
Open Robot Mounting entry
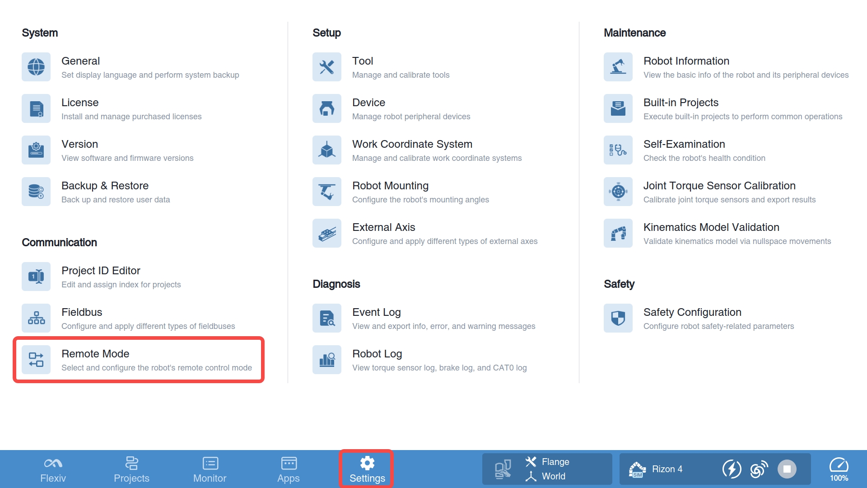tap(401, 192)
